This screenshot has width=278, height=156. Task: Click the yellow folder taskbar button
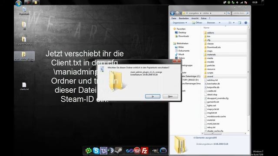[36, 3]
